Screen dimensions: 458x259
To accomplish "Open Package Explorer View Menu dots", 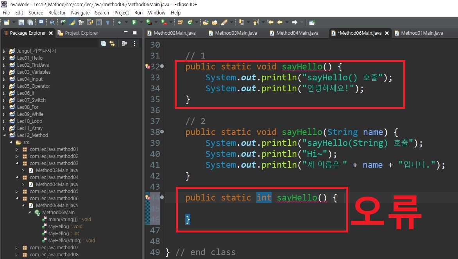I will point(134,43).
